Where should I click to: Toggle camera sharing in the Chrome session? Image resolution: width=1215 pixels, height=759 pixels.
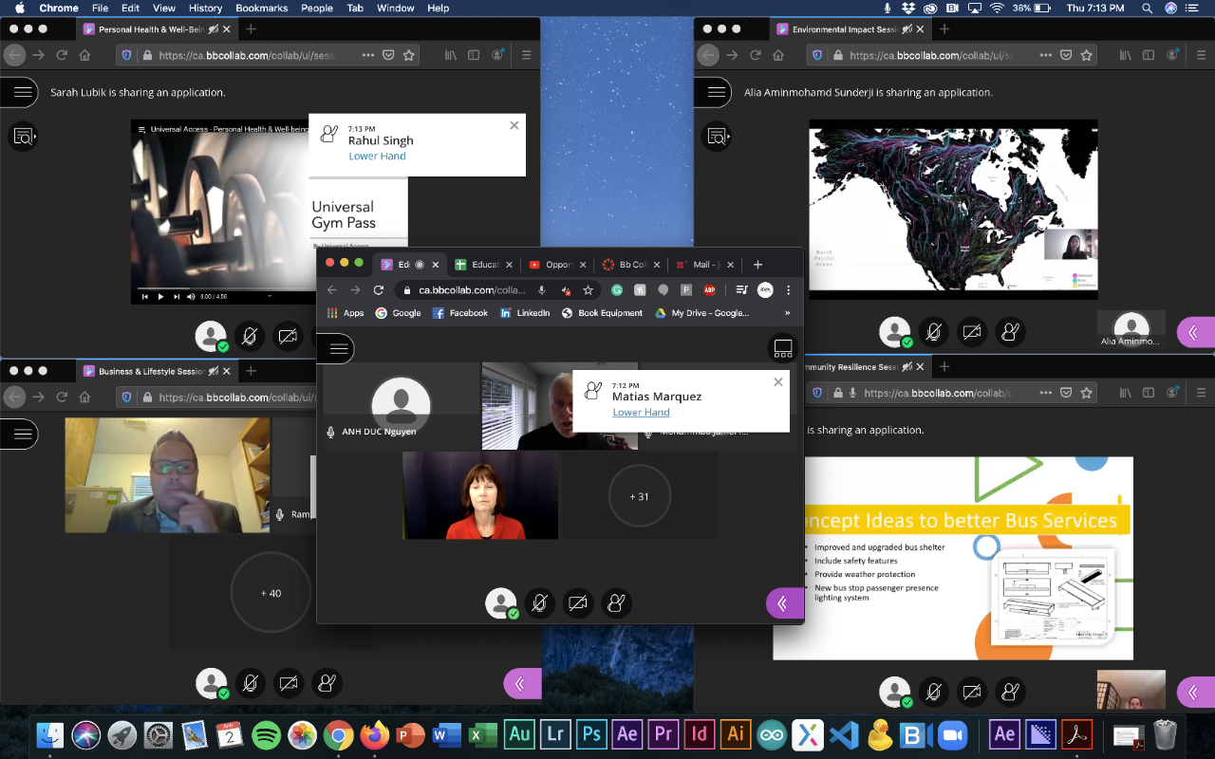point(577,602)
